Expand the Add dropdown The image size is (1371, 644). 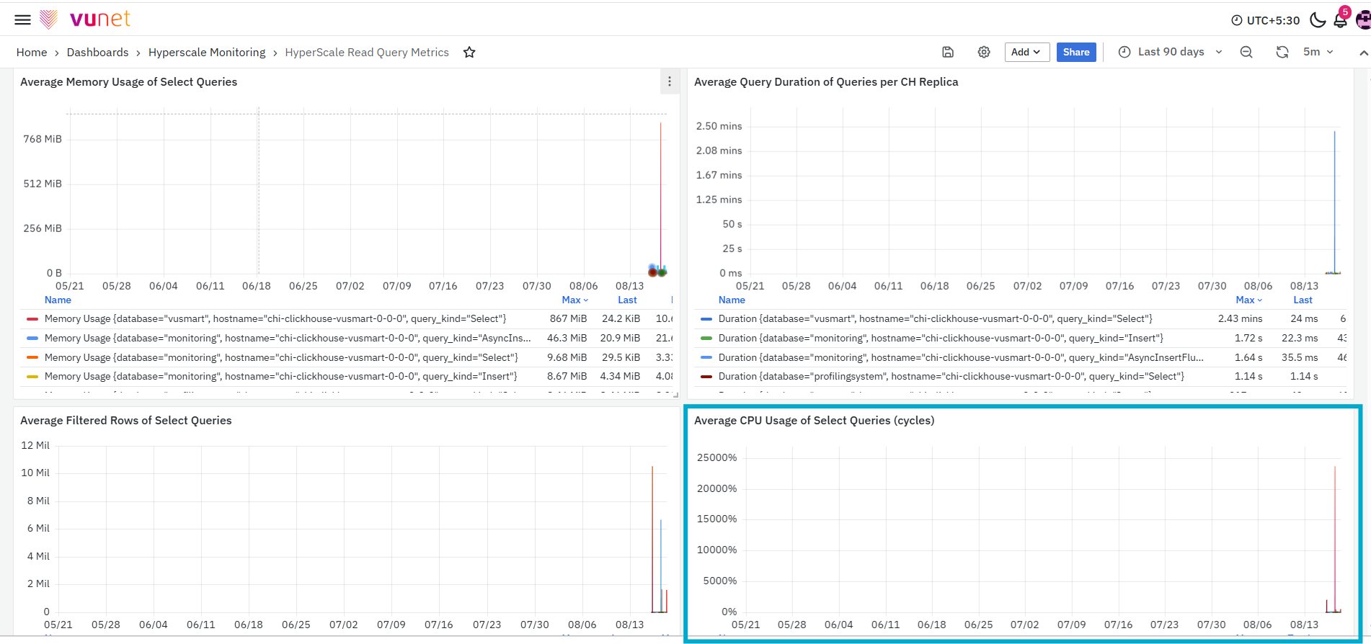(1026, 52)
